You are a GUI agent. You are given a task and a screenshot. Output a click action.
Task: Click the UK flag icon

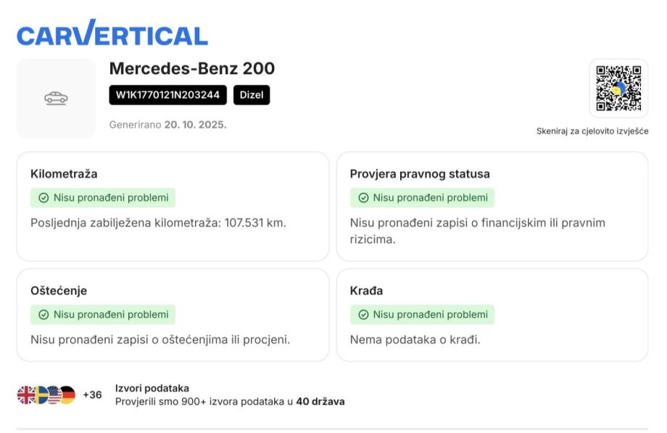click(x=25, y=395)
